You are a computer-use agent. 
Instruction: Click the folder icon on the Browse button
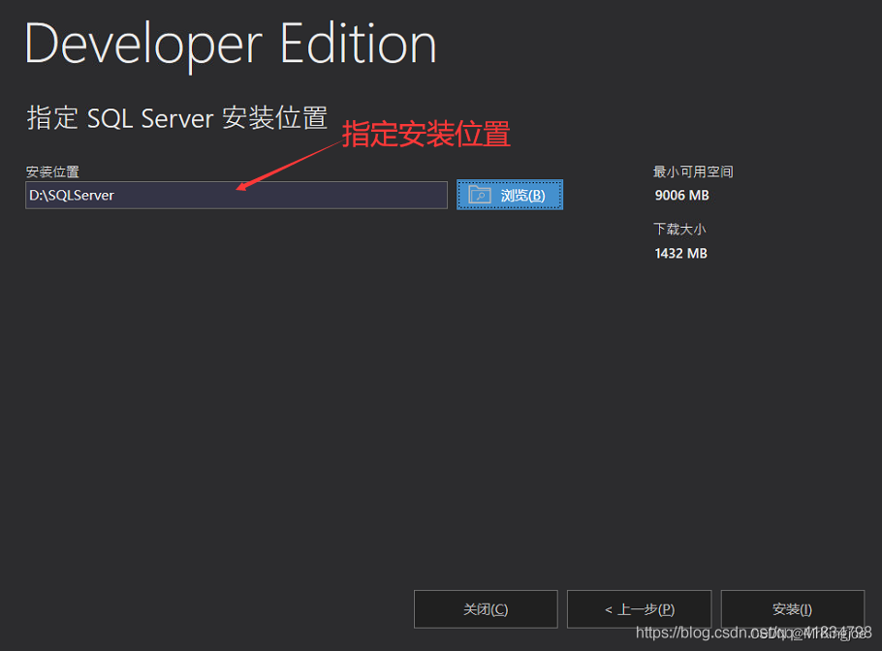click(x=480, y=195)
